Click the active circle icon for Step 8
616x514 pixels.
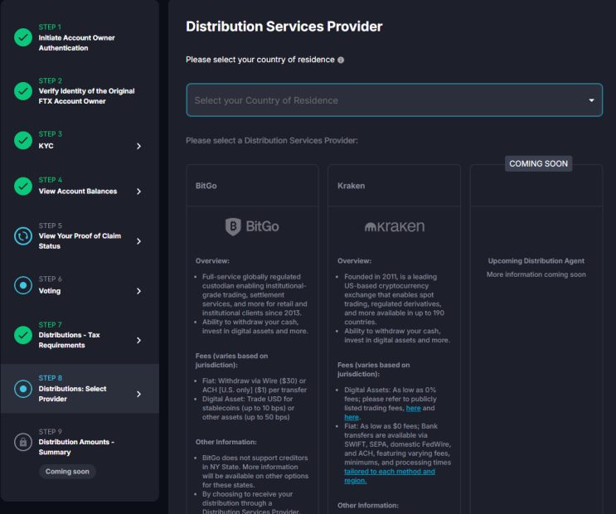point(23,389)
